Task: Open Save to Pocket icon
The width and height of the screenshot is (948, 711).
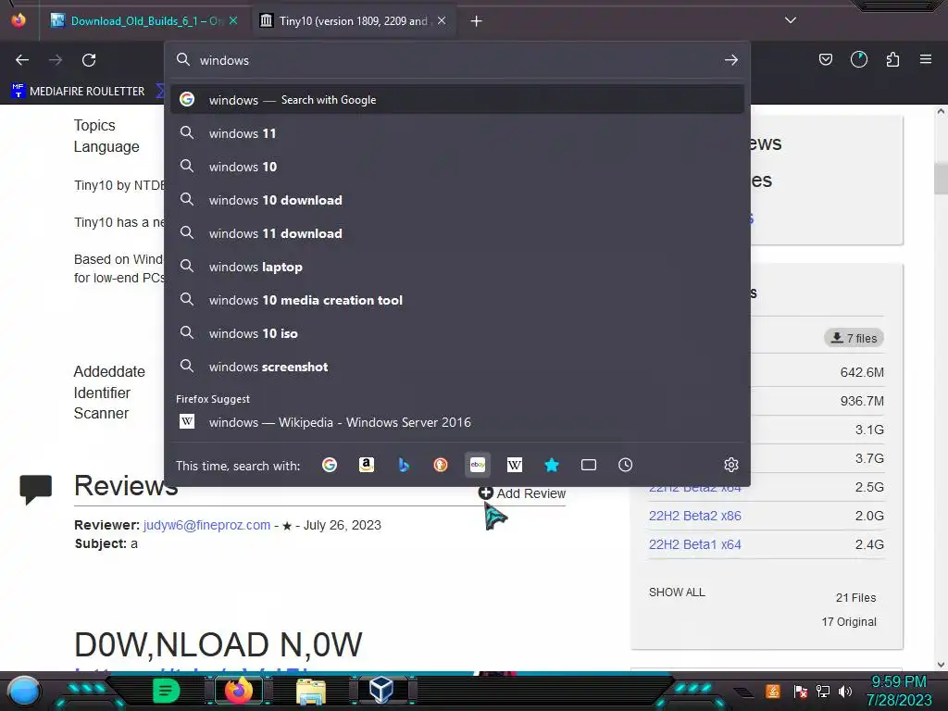Action: 825,59
